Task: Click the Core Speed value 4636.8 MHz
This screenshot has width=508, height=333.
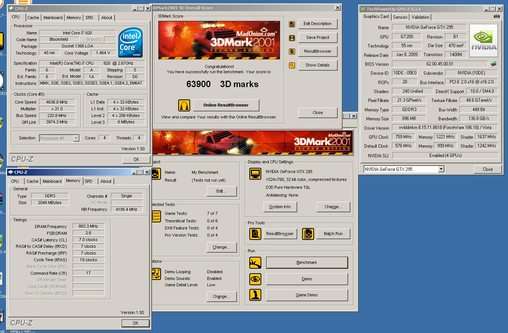Action: [x=57, y=102]
